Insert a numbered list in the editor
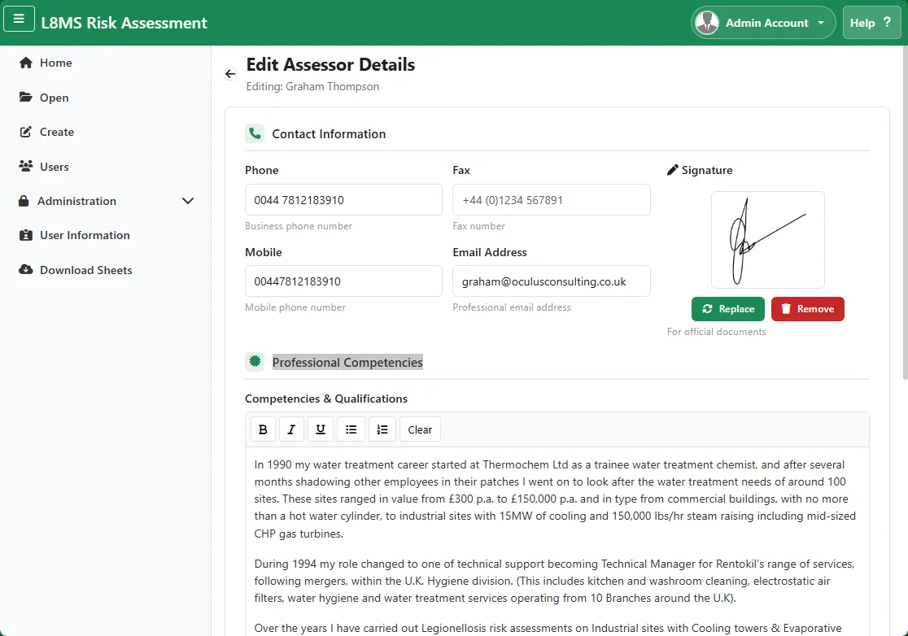The width and height of the screenshot is (908, 636). pos(382,429)
